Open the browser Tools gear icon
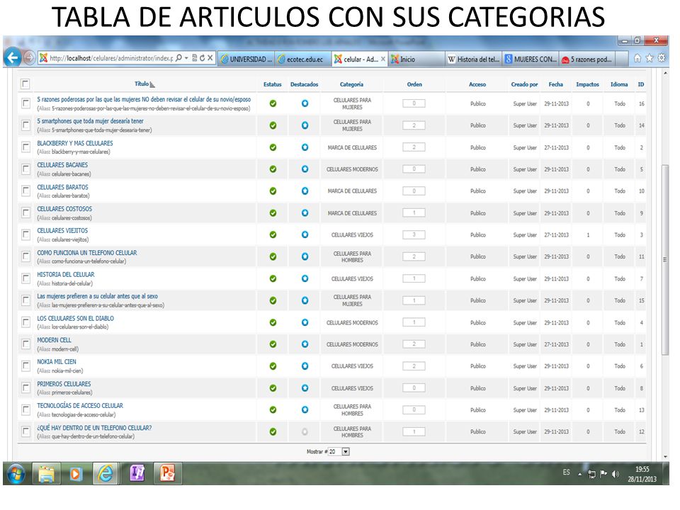The width and height of the screenshot is (680, 510). 662,57
